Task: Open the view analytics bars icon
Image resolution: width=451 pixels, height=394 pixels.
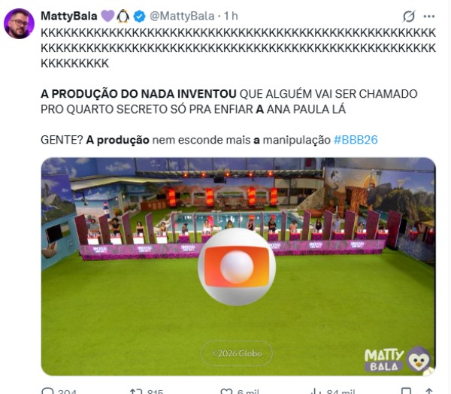Action: click(x=316, y=392)
